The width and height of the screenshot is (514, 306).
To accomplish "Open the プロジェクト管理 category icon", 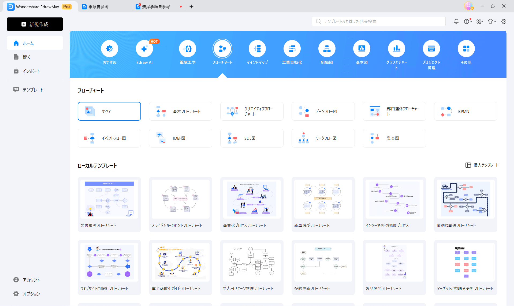I will (431, 49).
